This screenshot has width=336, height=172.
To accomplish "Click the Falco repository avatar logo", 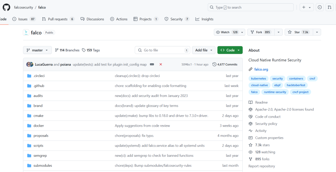I will (x=26, y=32).
